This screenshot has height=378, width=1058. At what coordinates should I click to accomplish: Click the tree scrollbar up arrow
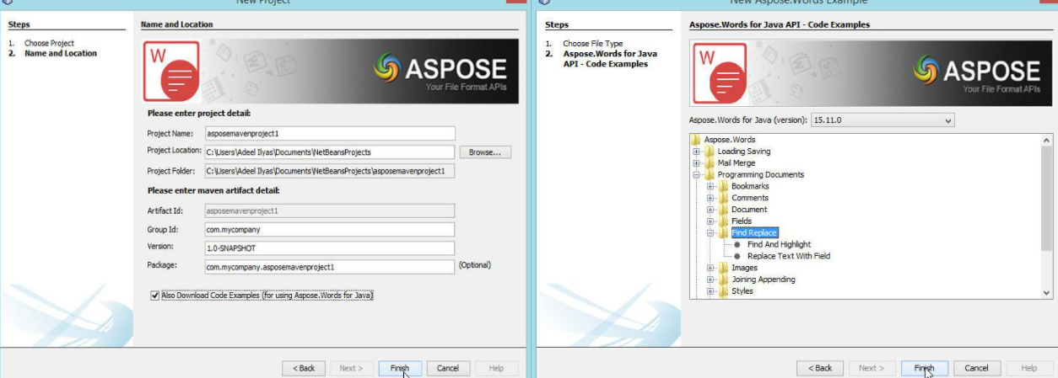(1047, 140)
